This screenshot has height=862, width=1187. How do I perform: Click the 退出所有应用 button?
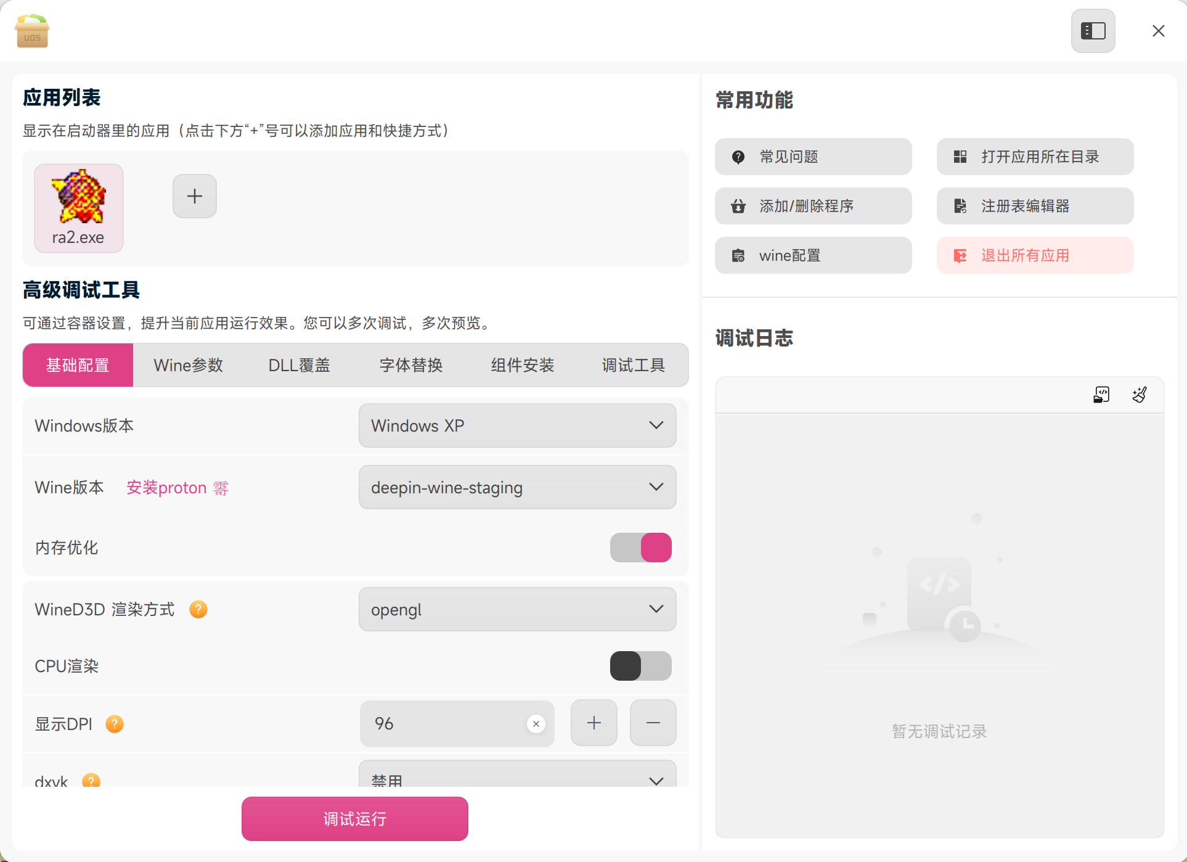click(x=1035, y=255)
